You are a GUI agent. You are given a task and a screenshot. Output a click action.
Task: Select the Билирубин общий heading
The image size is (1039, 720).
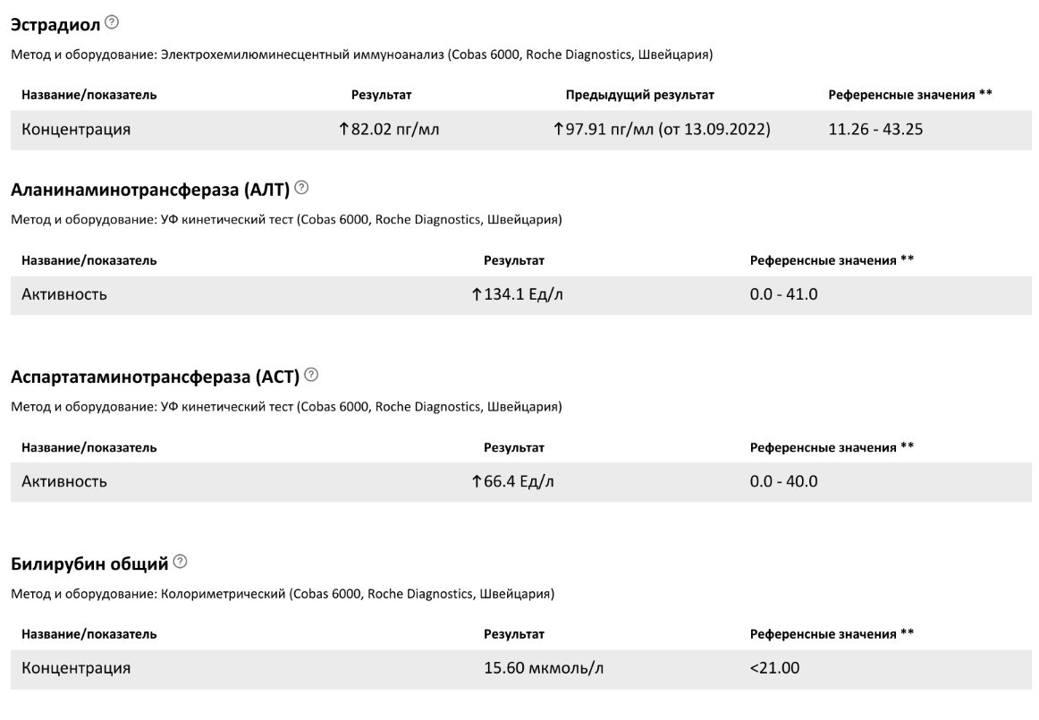click(x=89, y=563)
